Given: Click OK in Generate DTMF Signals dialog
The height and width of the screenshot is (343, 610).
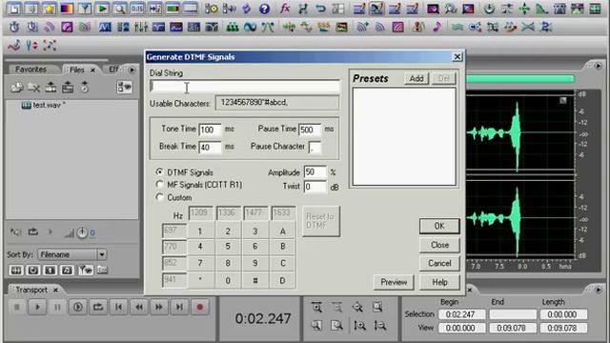Looking at the screenshot, I should (439, 226).
